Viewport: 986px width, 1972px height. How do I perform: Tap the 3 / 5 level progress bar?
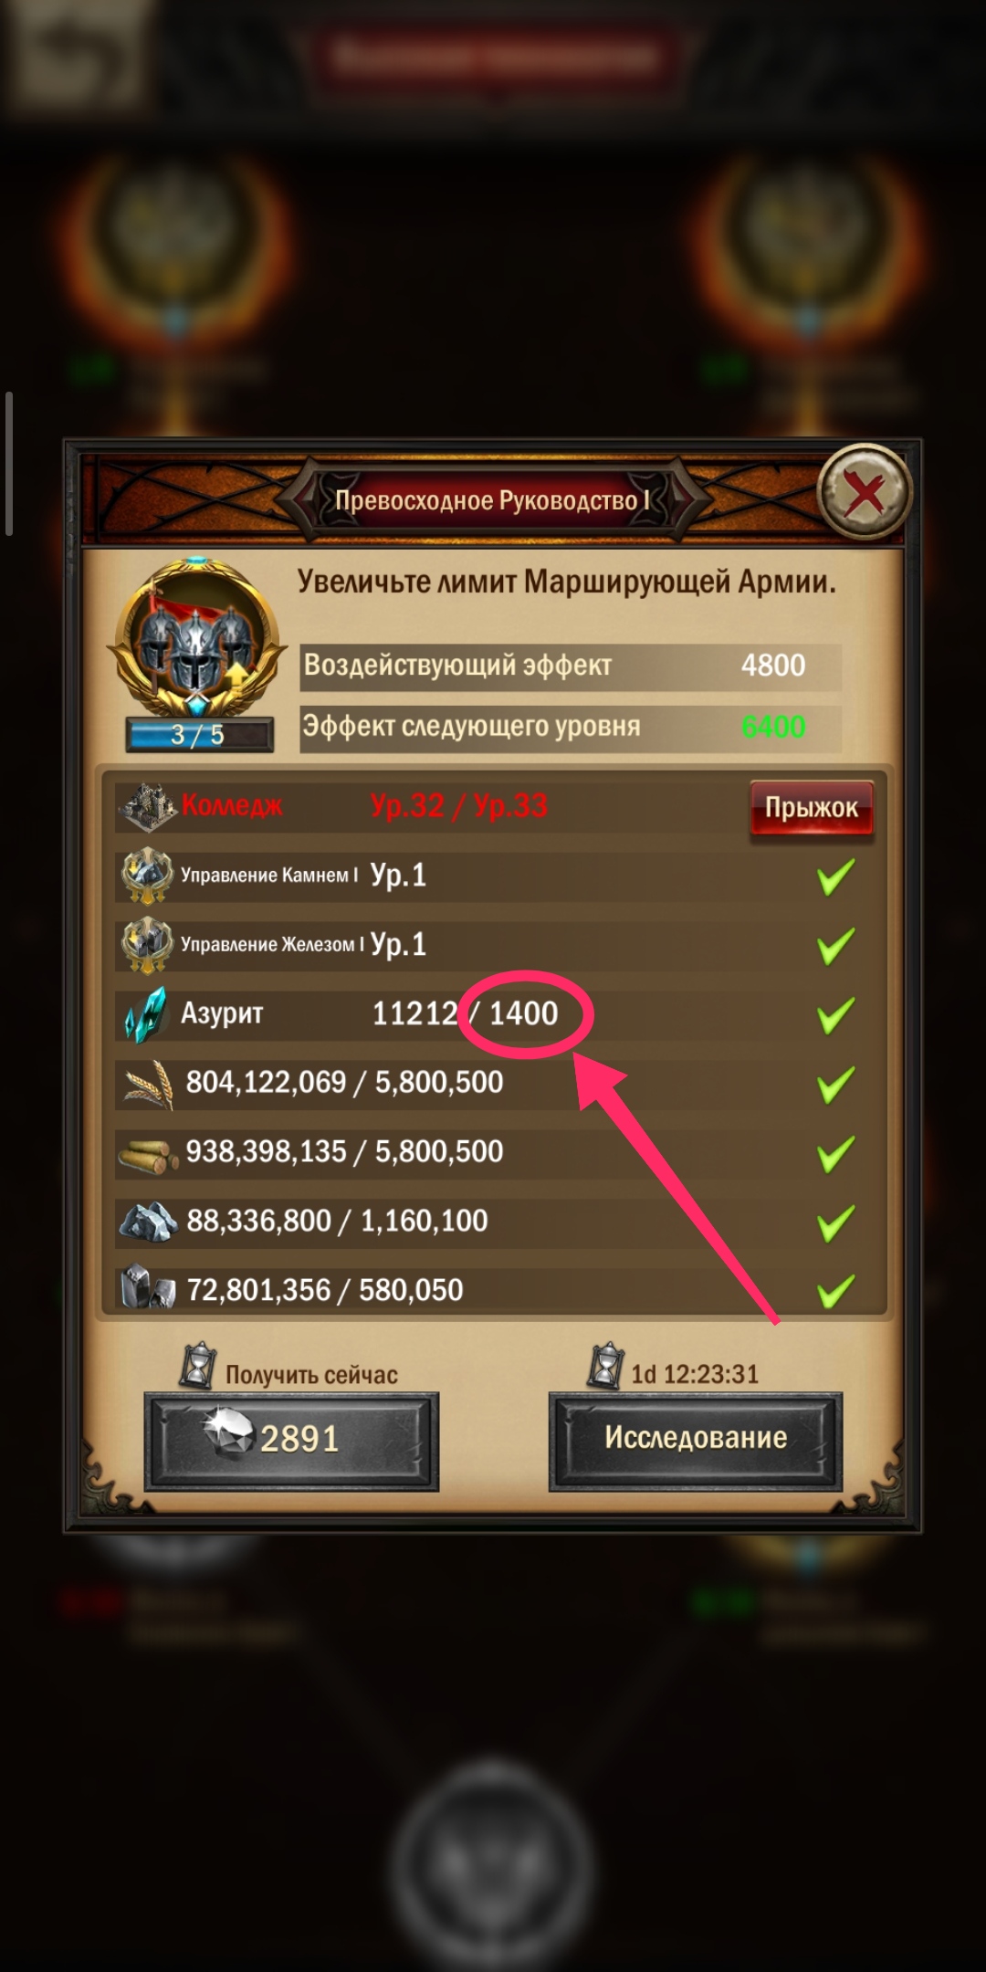[x=199, y=735]
